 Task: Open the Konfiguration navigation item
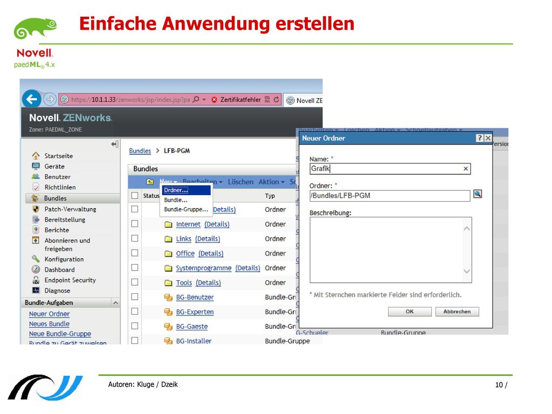click(x=64, y=259)
